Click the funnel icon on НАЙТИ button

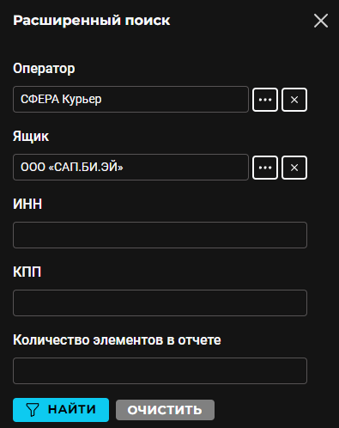coord(33,410)
